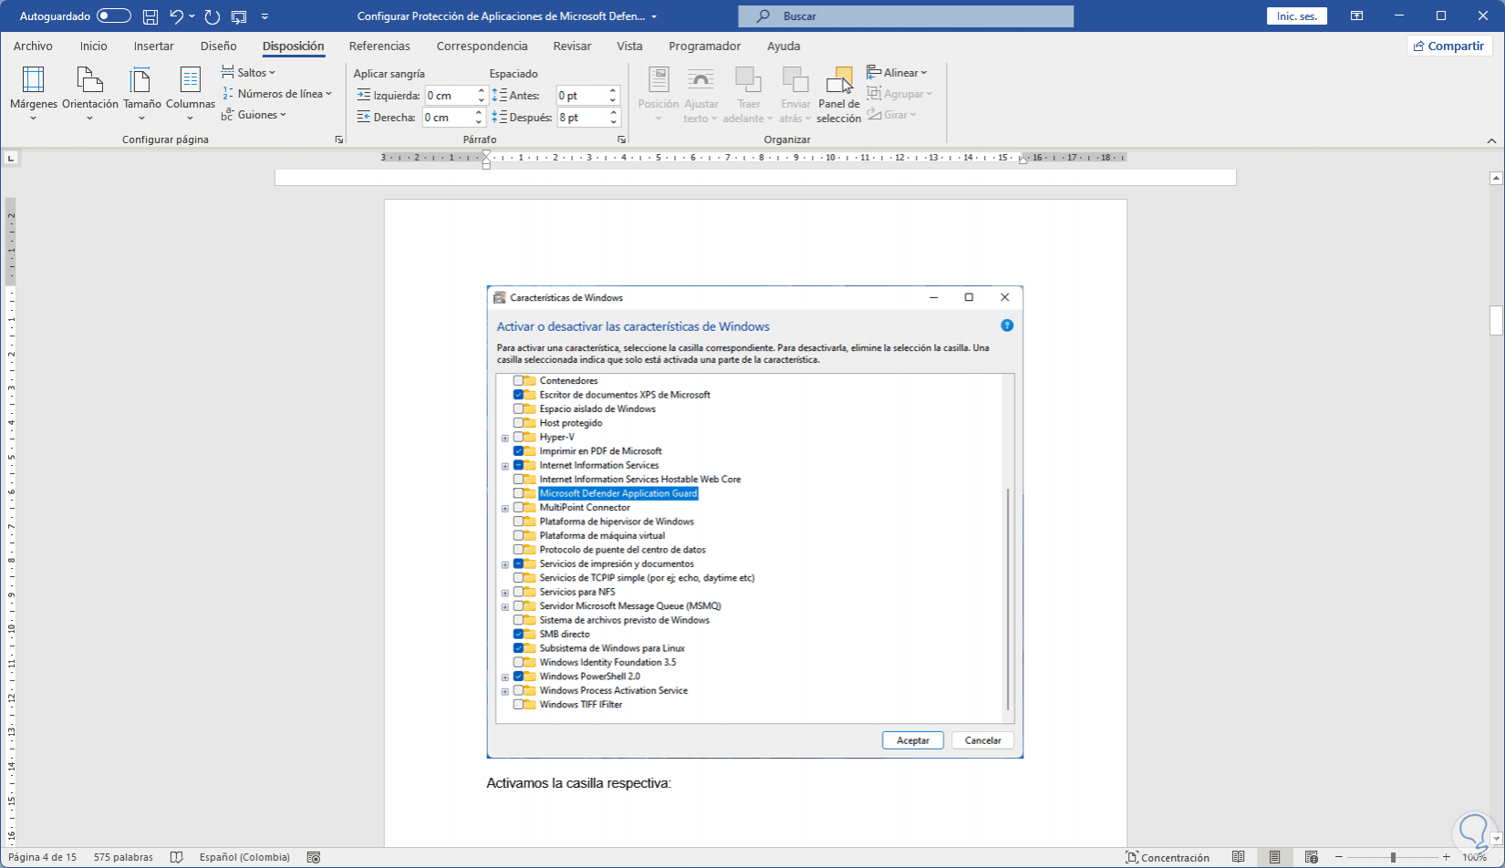This screenshot has width=1505, height=868.
Task: Select the Programador tab
Action: tap(705, 46)
